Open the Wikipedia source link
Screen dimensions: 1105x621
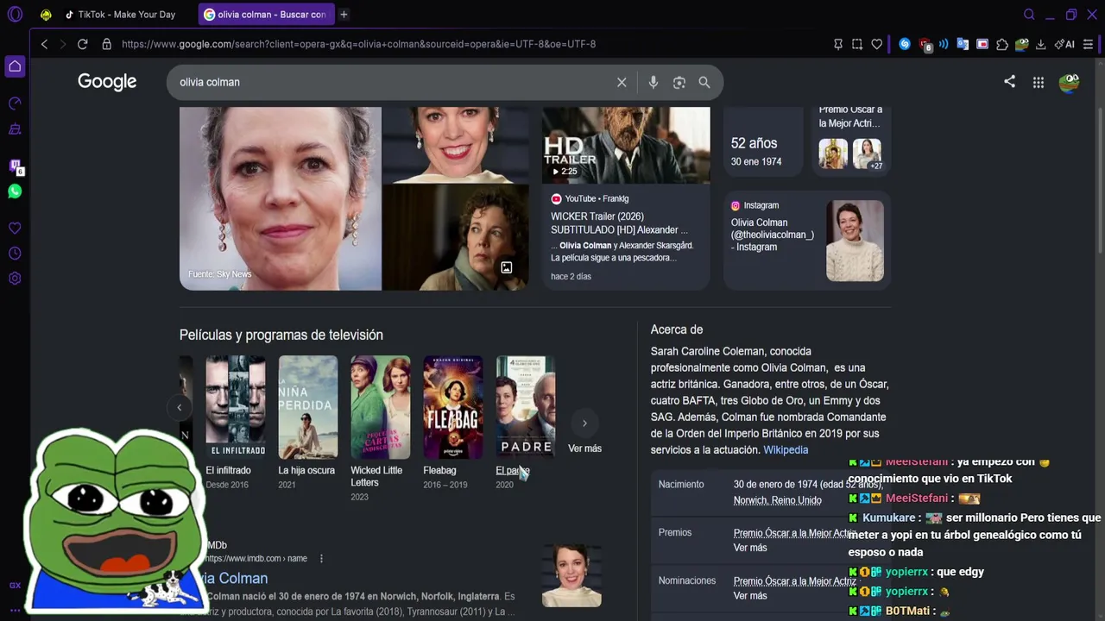pyautogui.click(x=786, y=449)
